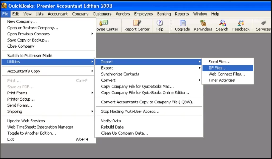Select Timer Activities from the Import submenu

pyautogui.click(x=222, y=80)
